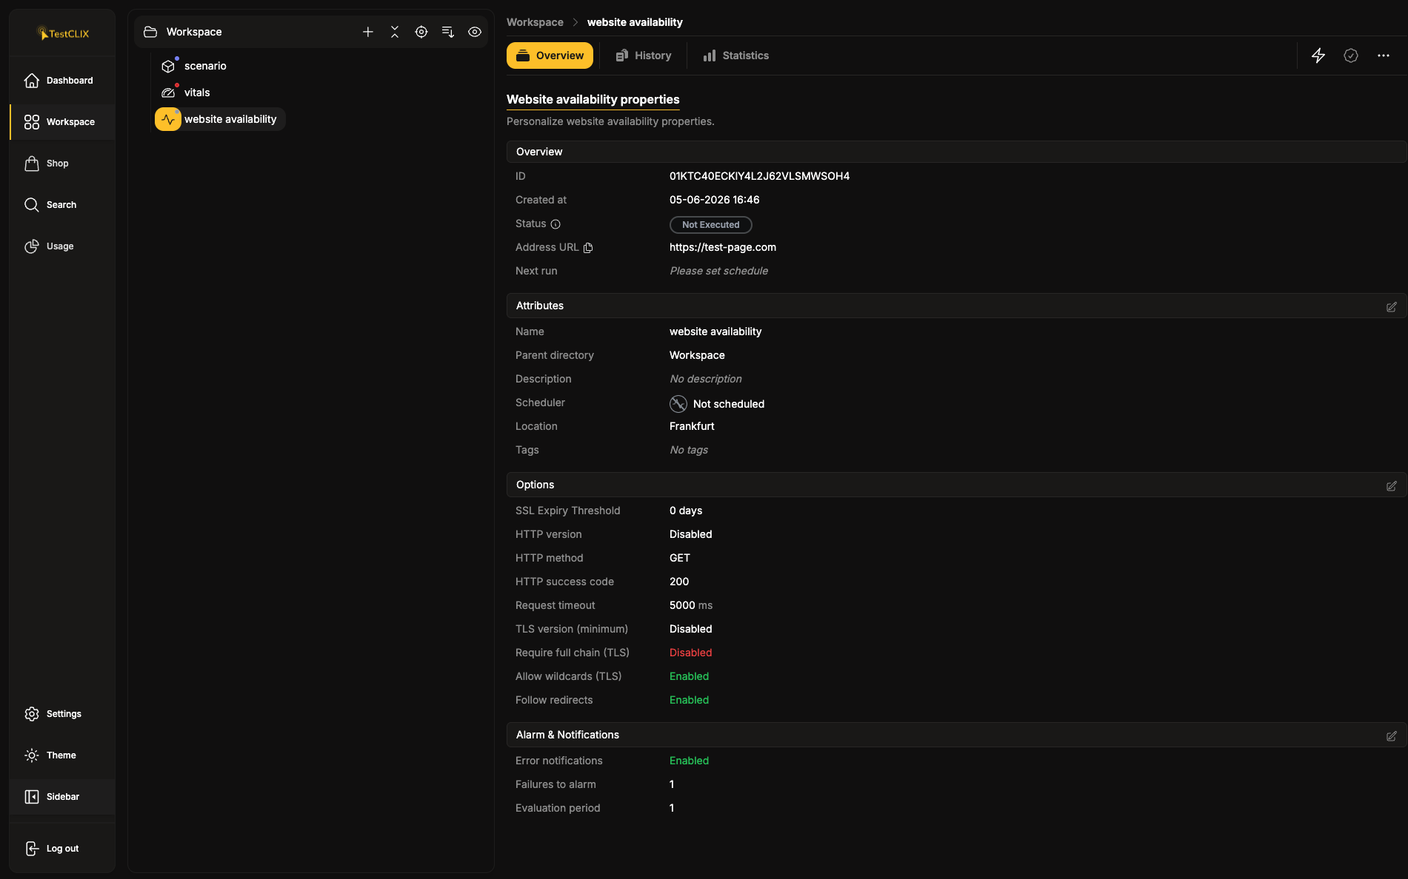Viewport: 1408px width, 879px height.
Task: Edit the Options section
Action: (1392, 485)
